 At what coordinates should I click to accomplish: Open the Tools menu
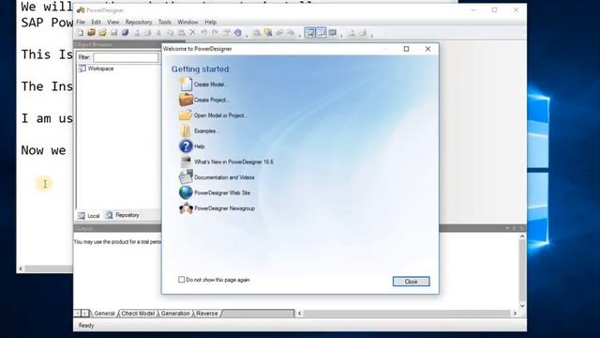[x=165, y=22]
